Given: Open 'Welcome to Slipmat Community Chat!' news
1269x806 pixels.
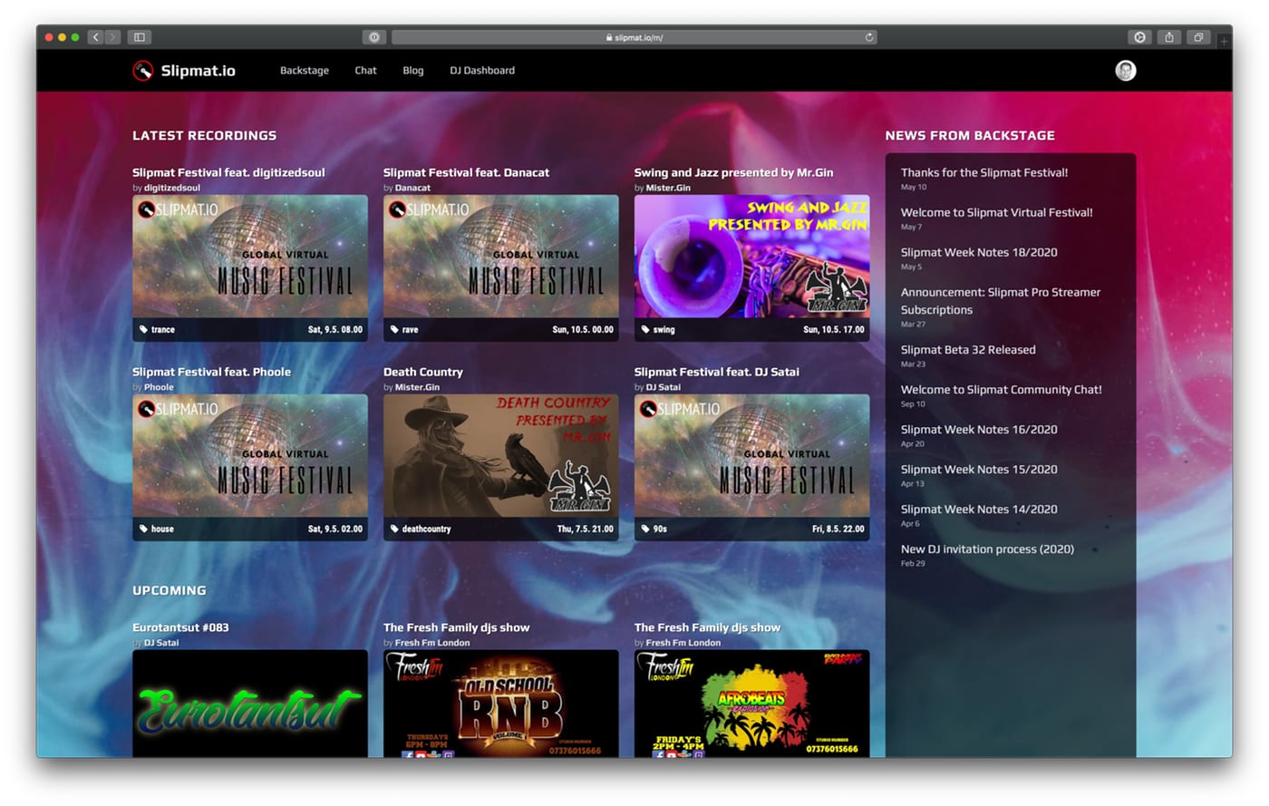Looking at the screenshot, I should (1002, 390).
